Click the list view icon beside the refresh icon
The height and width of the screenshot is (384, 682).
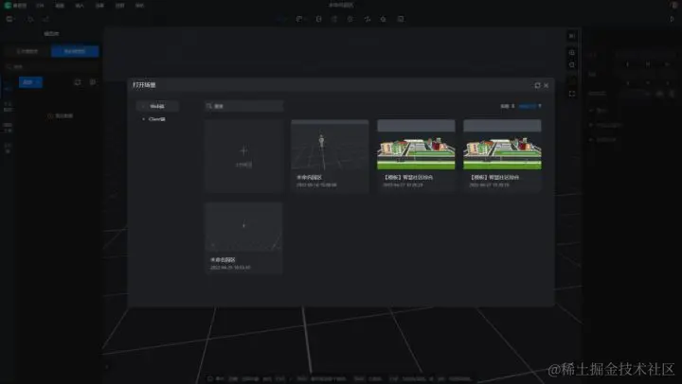tap(93, 82)
